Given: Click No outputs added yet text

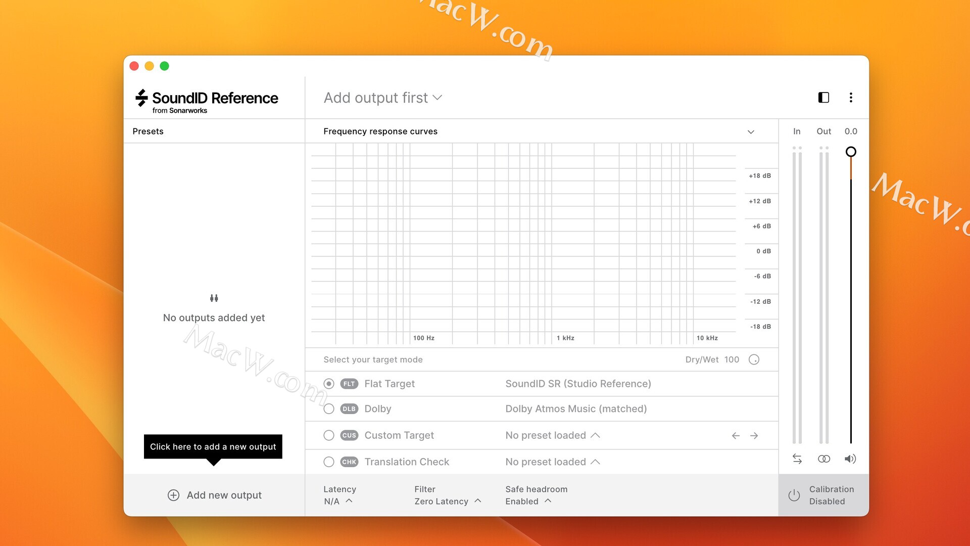Looking at the screenshot, I should coord(214,318).
